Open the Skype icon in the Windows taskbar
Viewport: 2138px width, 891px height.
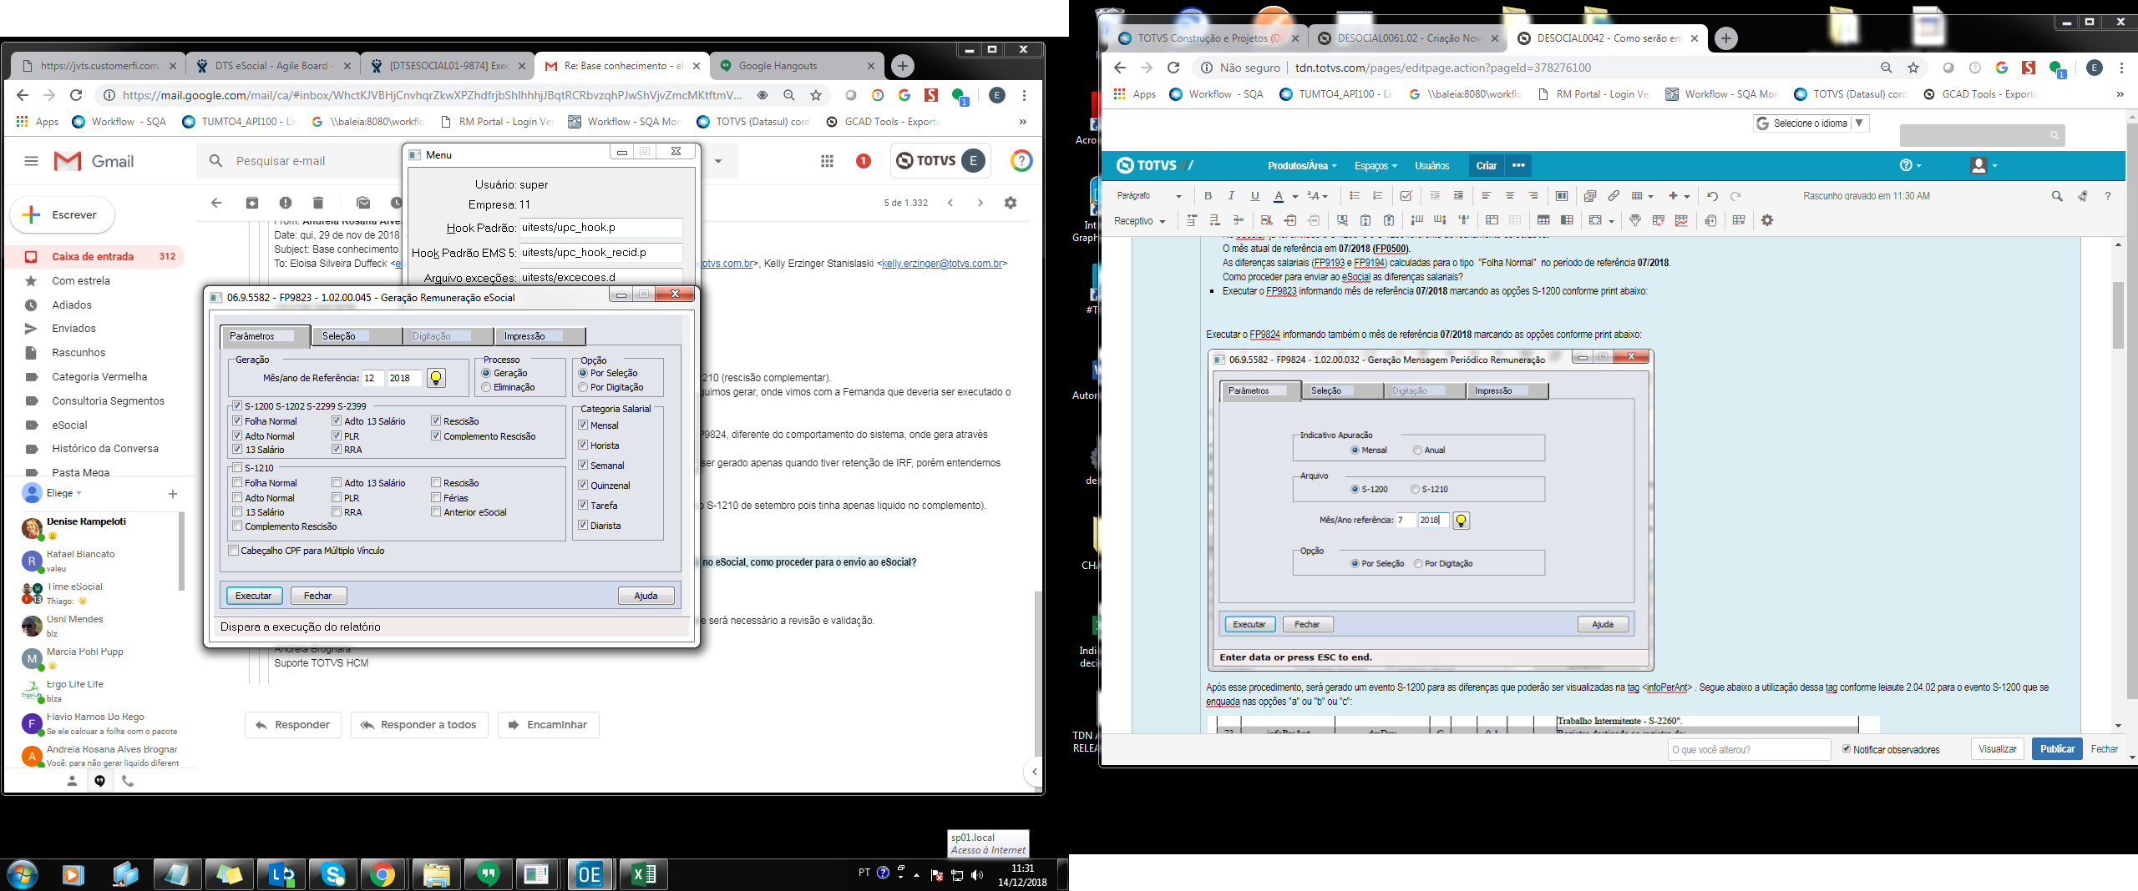[x=333, y=873]
